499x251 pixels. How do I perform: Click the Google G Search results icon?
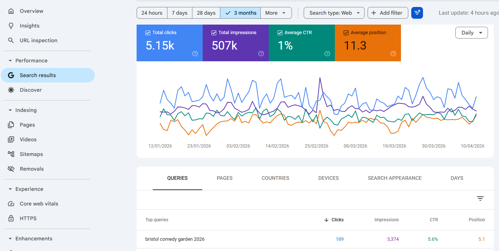click(x=11, y=75)
